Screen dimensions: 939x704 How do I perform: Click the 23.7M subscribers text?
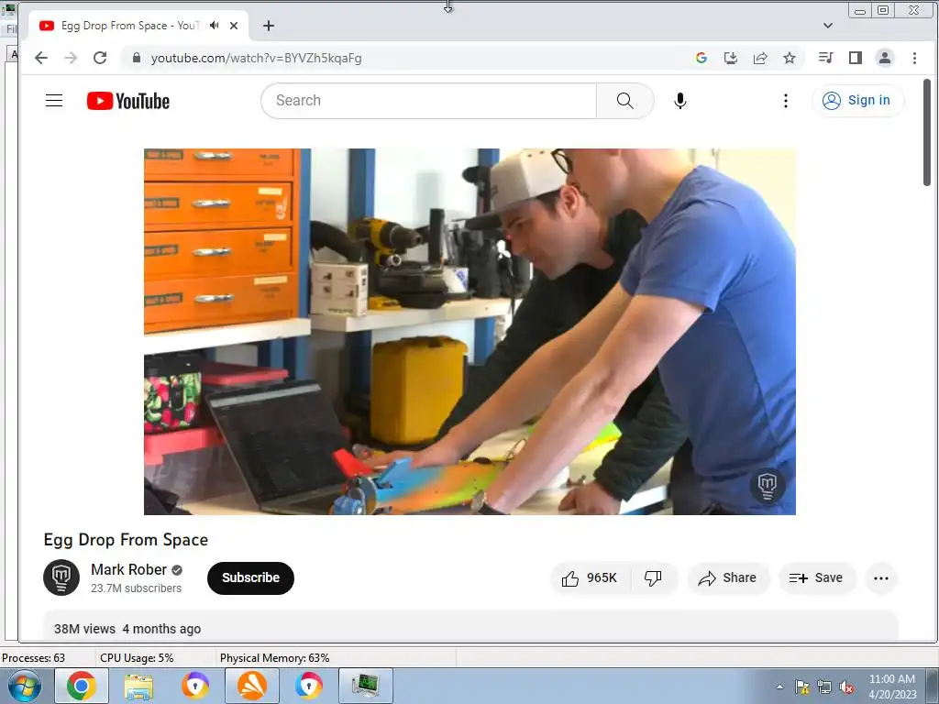(x=136, y=588)
